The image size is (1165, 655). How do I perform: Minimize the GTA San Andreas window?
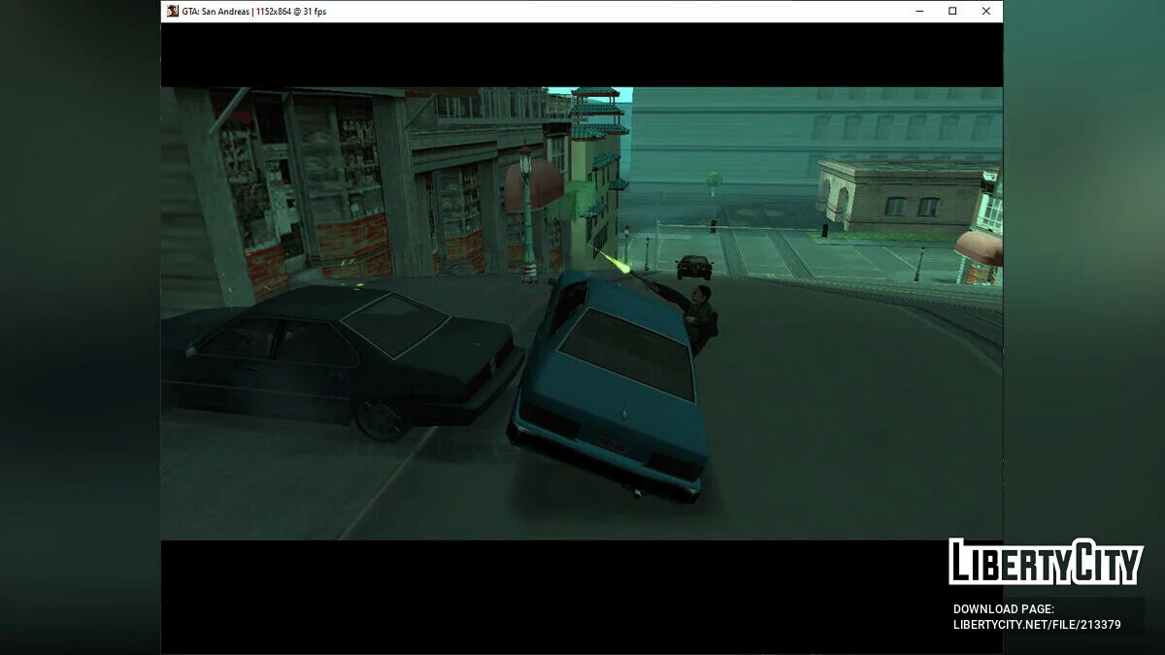click(919, 12)
